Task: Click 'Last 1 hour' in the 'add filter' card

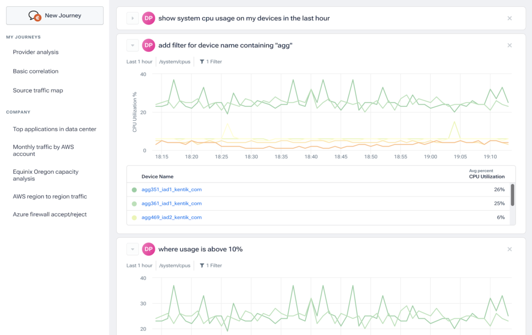Action: click(139, 61)
